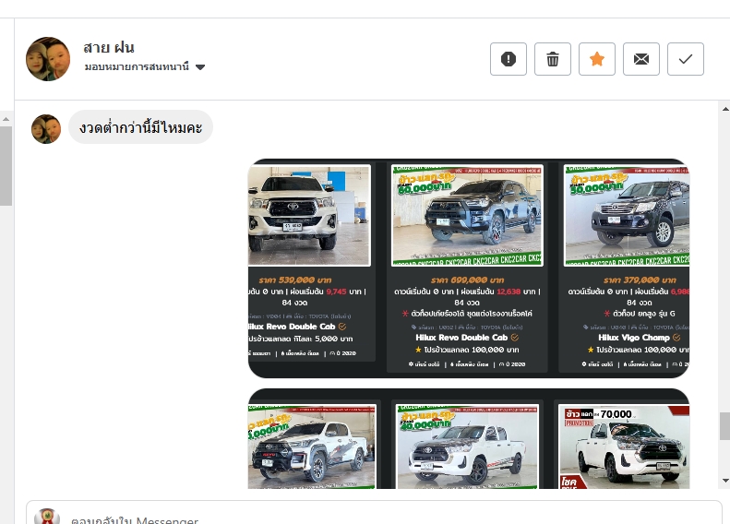Mark conversation as spam with exclamation icon
Screen dimensions: 730x524
[x=509, y=59]
